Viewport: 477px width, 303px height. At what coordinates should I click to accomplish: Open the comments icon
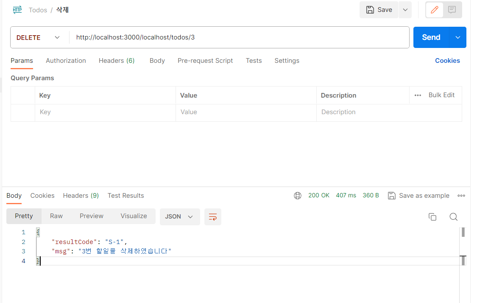click(x=452, y=10)
